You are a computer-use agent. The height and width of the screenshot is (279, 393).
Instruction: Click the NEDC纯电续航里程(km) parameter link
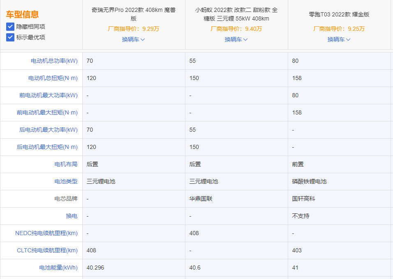(x=46, y=233)
